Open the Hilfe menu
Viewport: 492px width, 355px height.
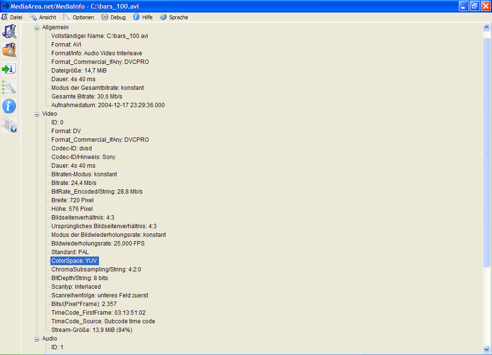[147, 17]
